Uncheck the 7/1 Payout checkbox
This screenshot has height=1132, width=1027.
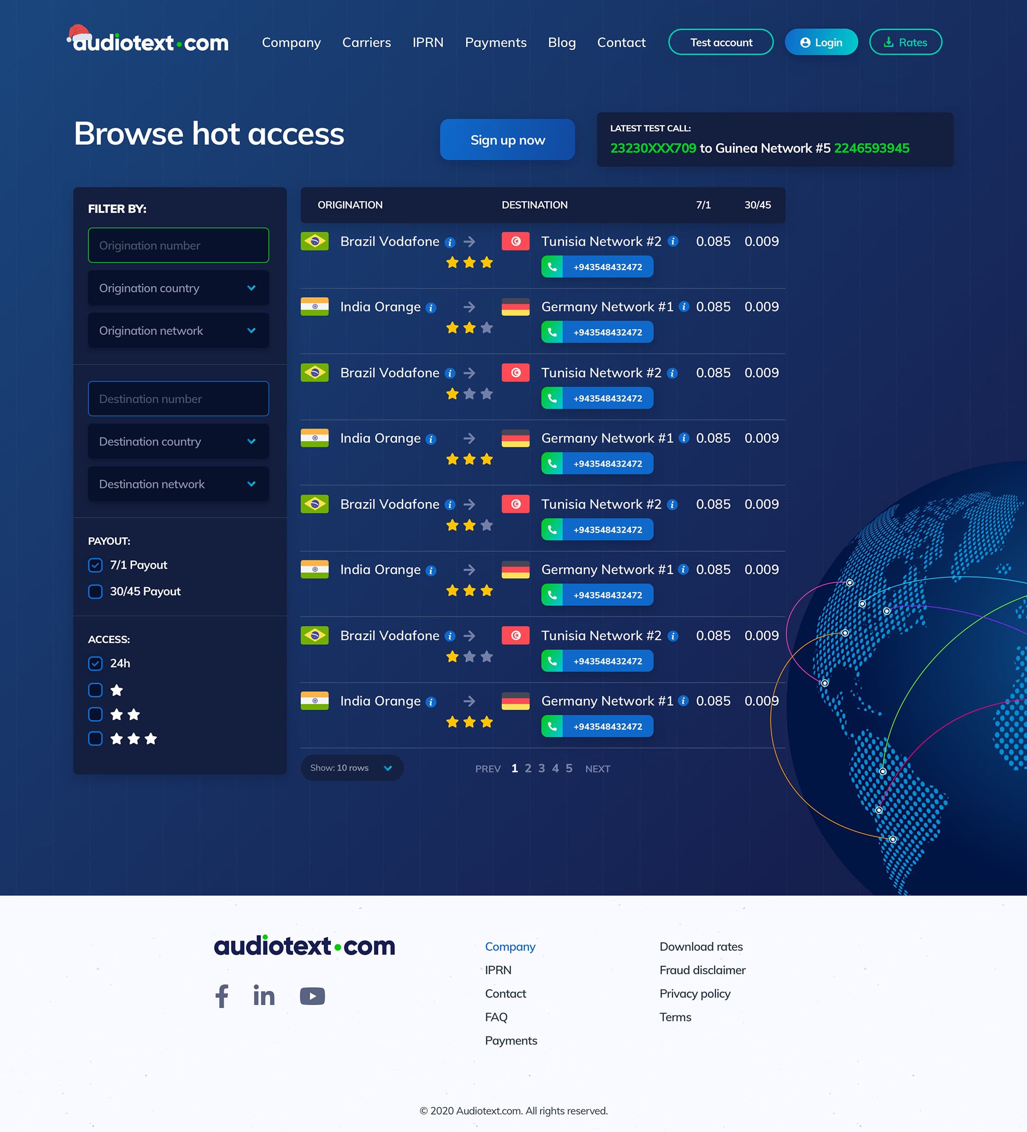96,565
